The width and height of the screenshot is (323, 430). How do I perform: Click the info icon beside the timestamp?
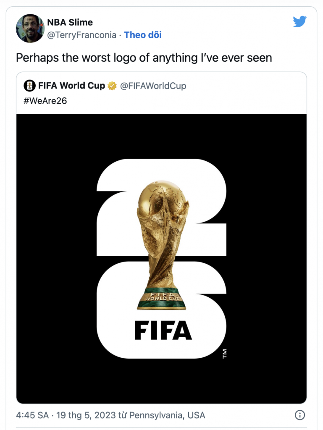(x=300, y=415)
